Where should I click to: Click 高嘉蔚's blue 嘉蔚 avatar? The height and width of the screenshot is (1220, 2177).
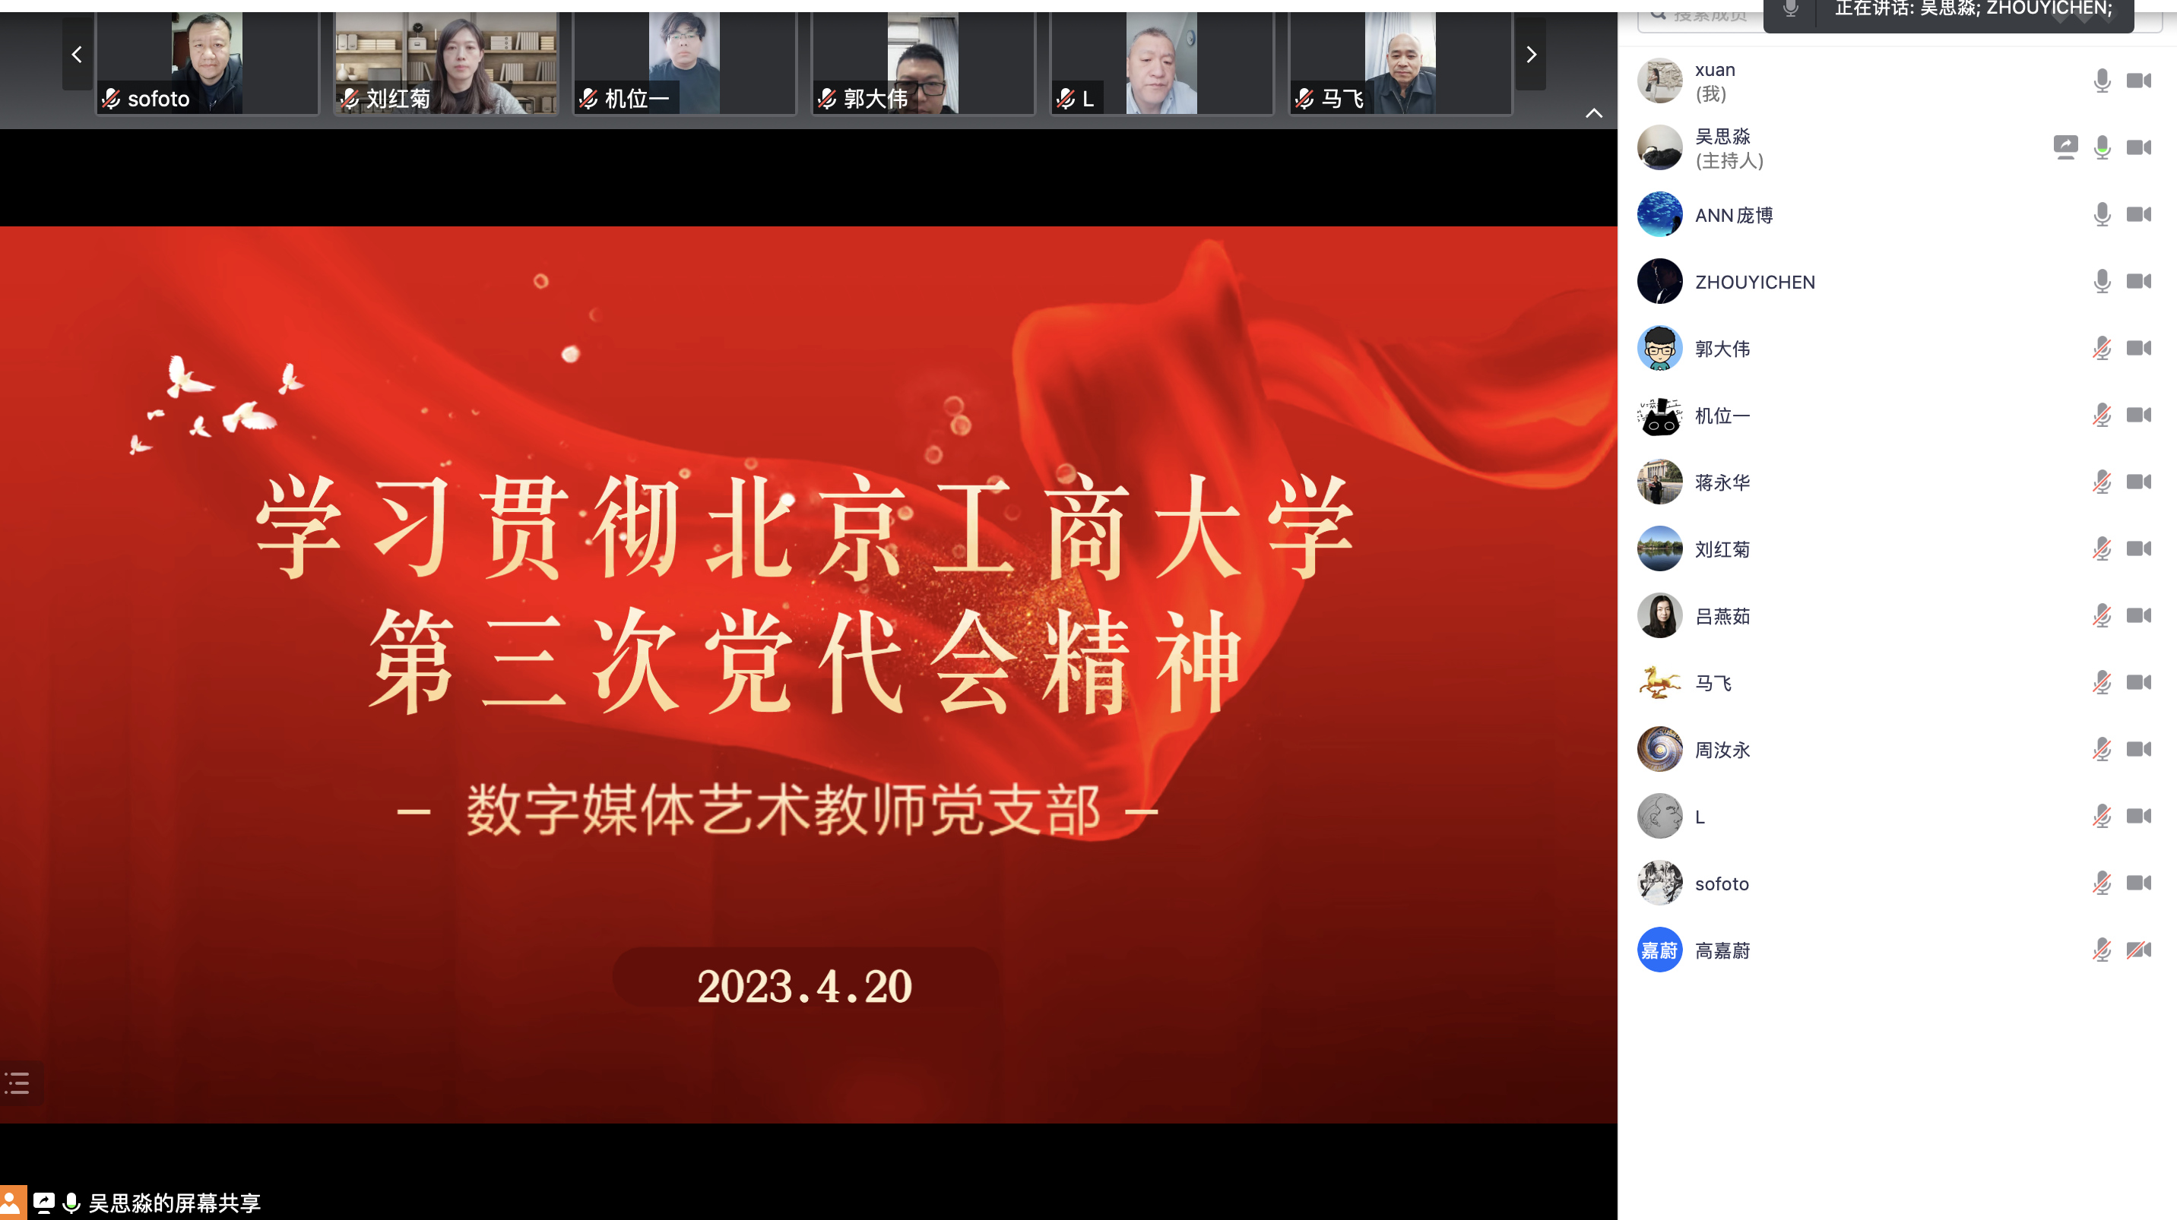pyautogui.click(x=1660, y=950)
